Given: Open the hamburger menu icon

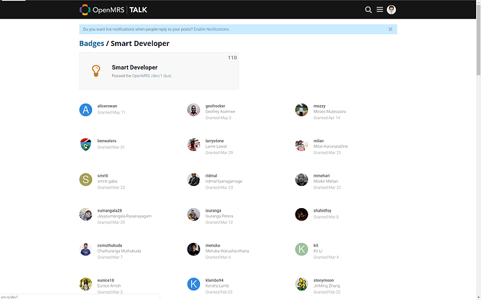Looking at the screenshot, I should point(380,10).
